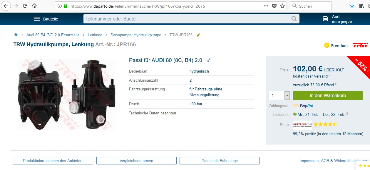Viewport: 370px width, 170px height.
Task: Click the home icon in breadcrumb
Action: (x=16, y=35)
